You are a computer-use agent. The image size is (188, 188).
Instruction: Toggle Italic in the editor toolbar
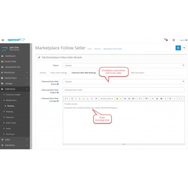(76, 99)
